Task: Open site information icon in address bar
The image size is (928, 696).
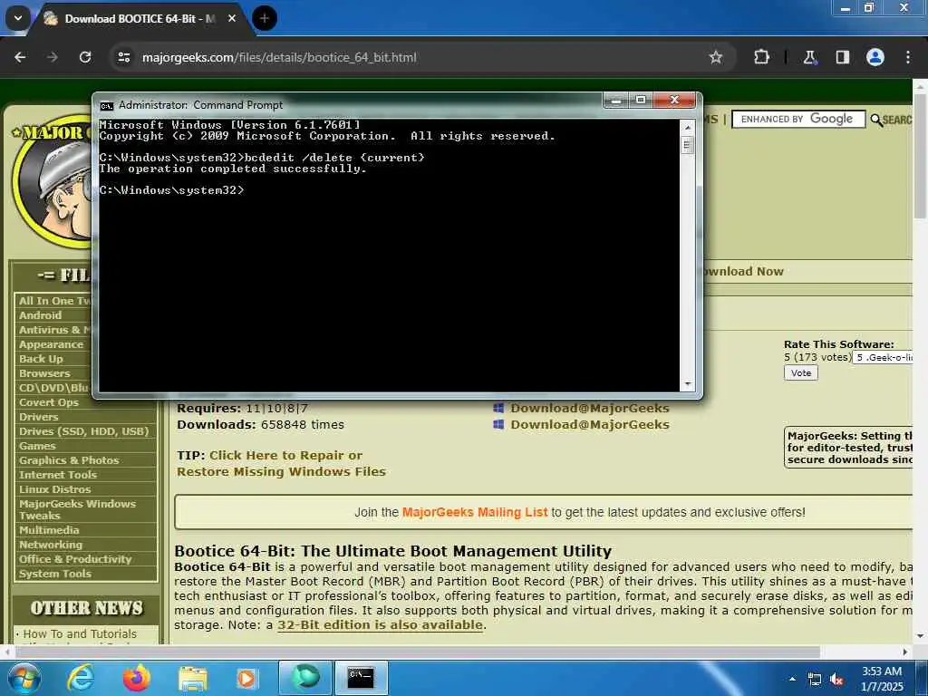Action: [x=123, y=57]
